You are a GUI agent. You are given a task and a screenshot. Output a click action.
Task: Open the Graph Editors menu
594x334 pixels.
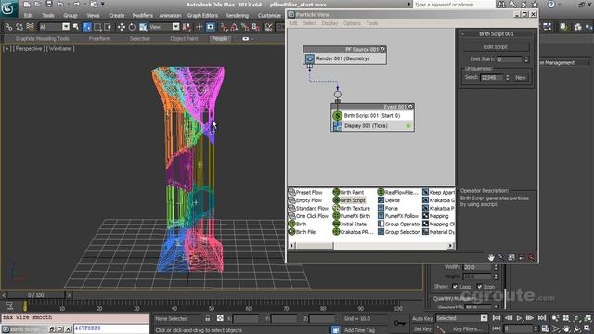pyautogui.click(x=202, y=16)
